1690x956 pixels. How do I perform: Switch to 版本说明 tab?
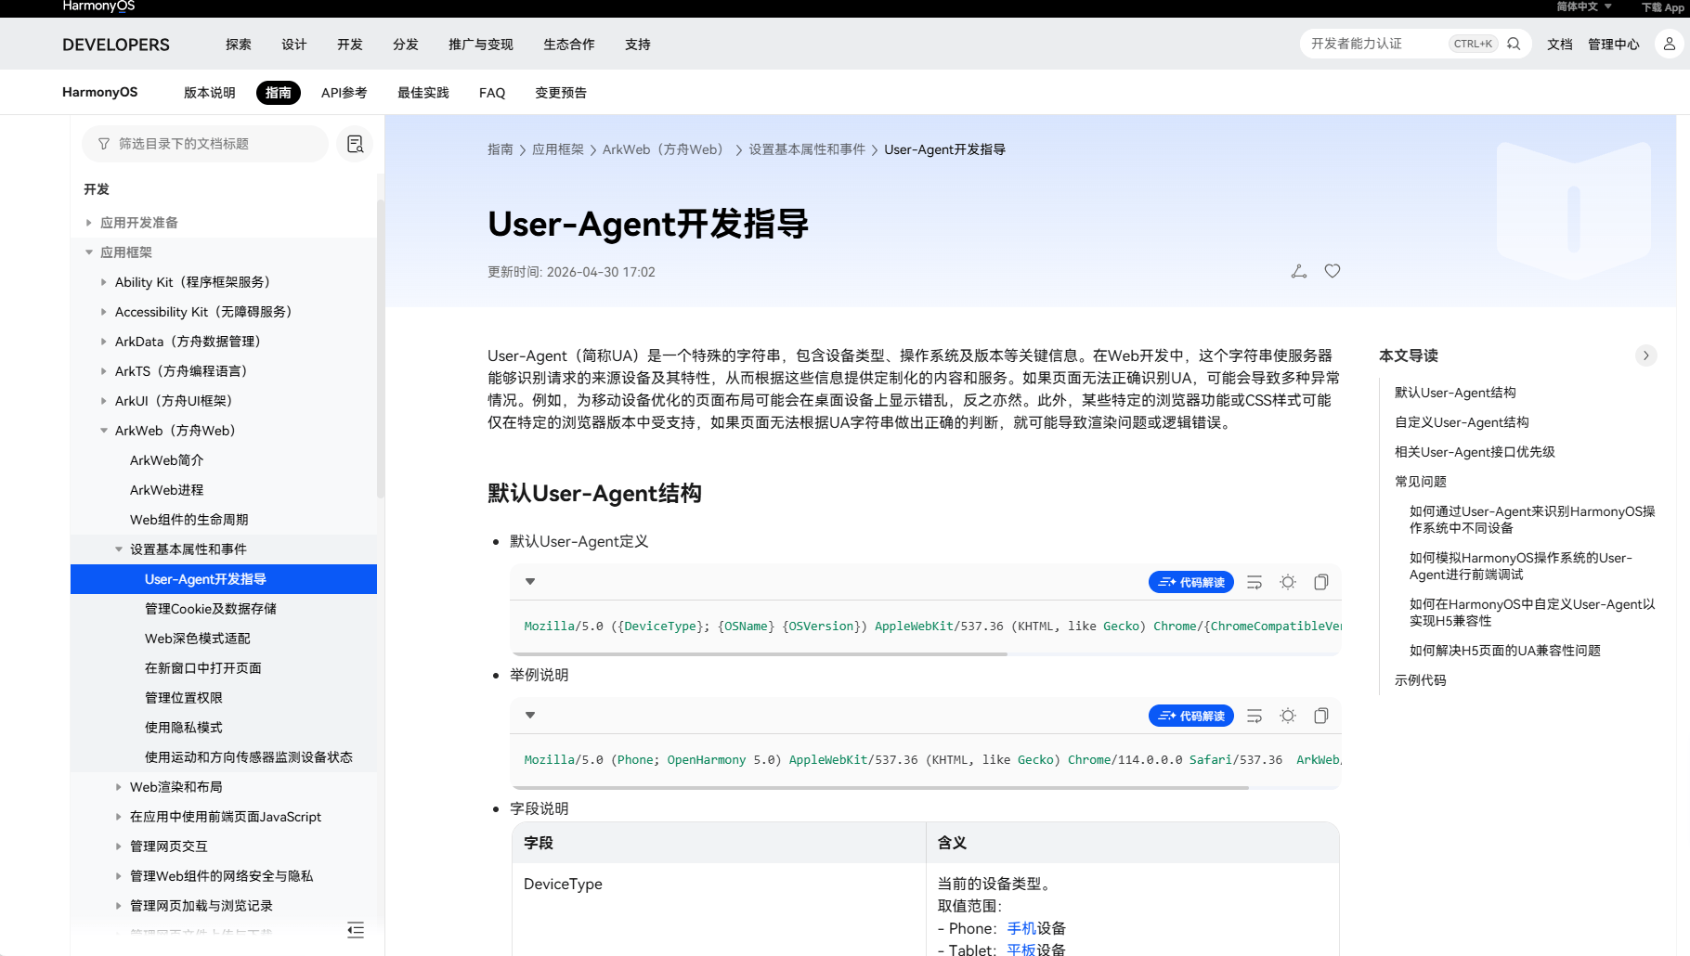[x=210, y=93]
